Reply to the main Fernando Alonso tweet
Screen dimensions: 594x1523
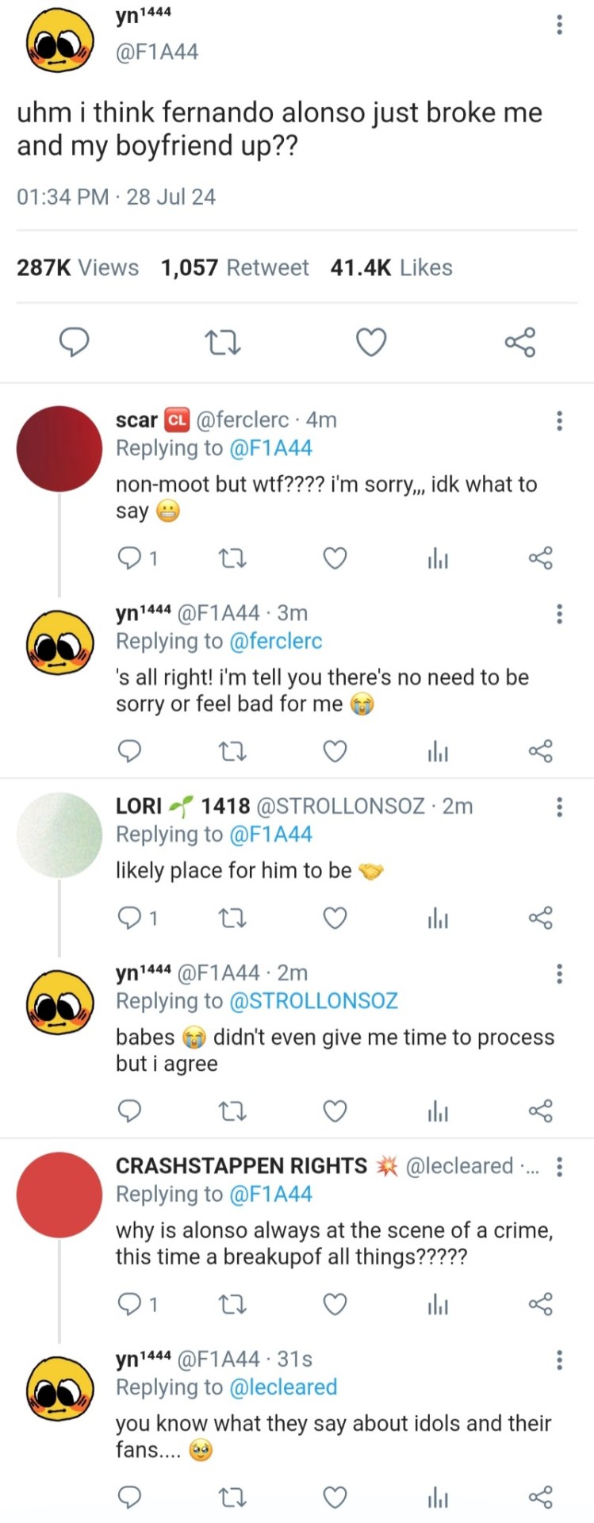(75, 343)
